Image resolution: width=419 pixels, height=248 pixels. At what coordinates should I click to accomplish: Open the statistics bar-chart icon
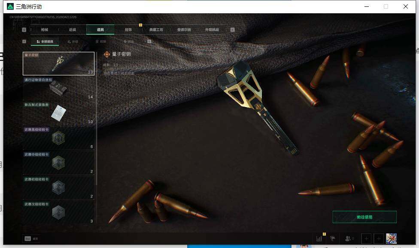[x=319, y=239]
